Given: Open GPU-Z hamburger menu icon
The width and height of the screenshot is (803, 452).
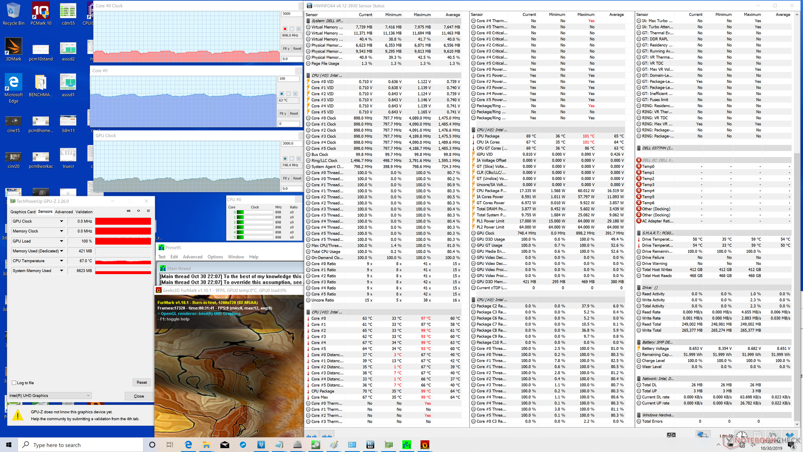Looking at the screenshot, I should 148,211.
